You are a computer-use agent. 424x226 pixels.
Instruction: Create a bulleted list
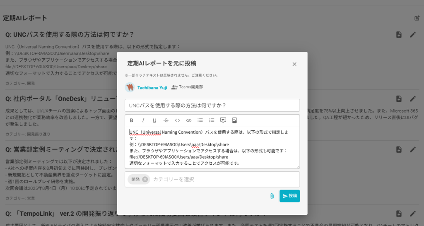[200, 120]
